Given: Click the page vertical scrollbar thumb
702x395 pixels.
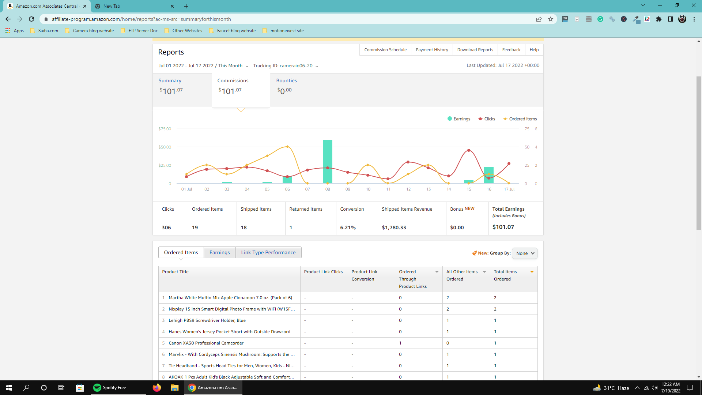Looking at the screenshot, I should tap(699, 154).
